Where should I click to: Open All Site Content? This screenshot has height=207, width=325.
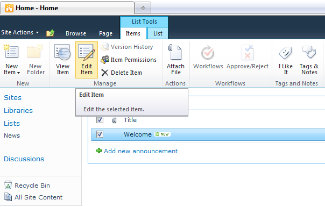38,197
